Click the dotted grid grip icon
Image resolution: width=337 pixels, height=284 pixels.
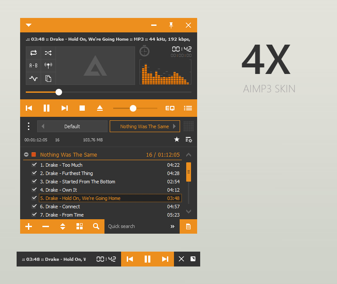pyautogui.click(x=189, y=126)
